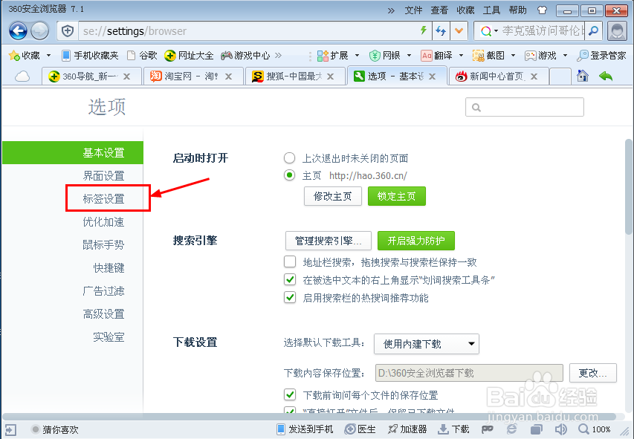Click the browser forward arrow button
Viewport: 634px width, 439px height.
click(x=39, y=30)
